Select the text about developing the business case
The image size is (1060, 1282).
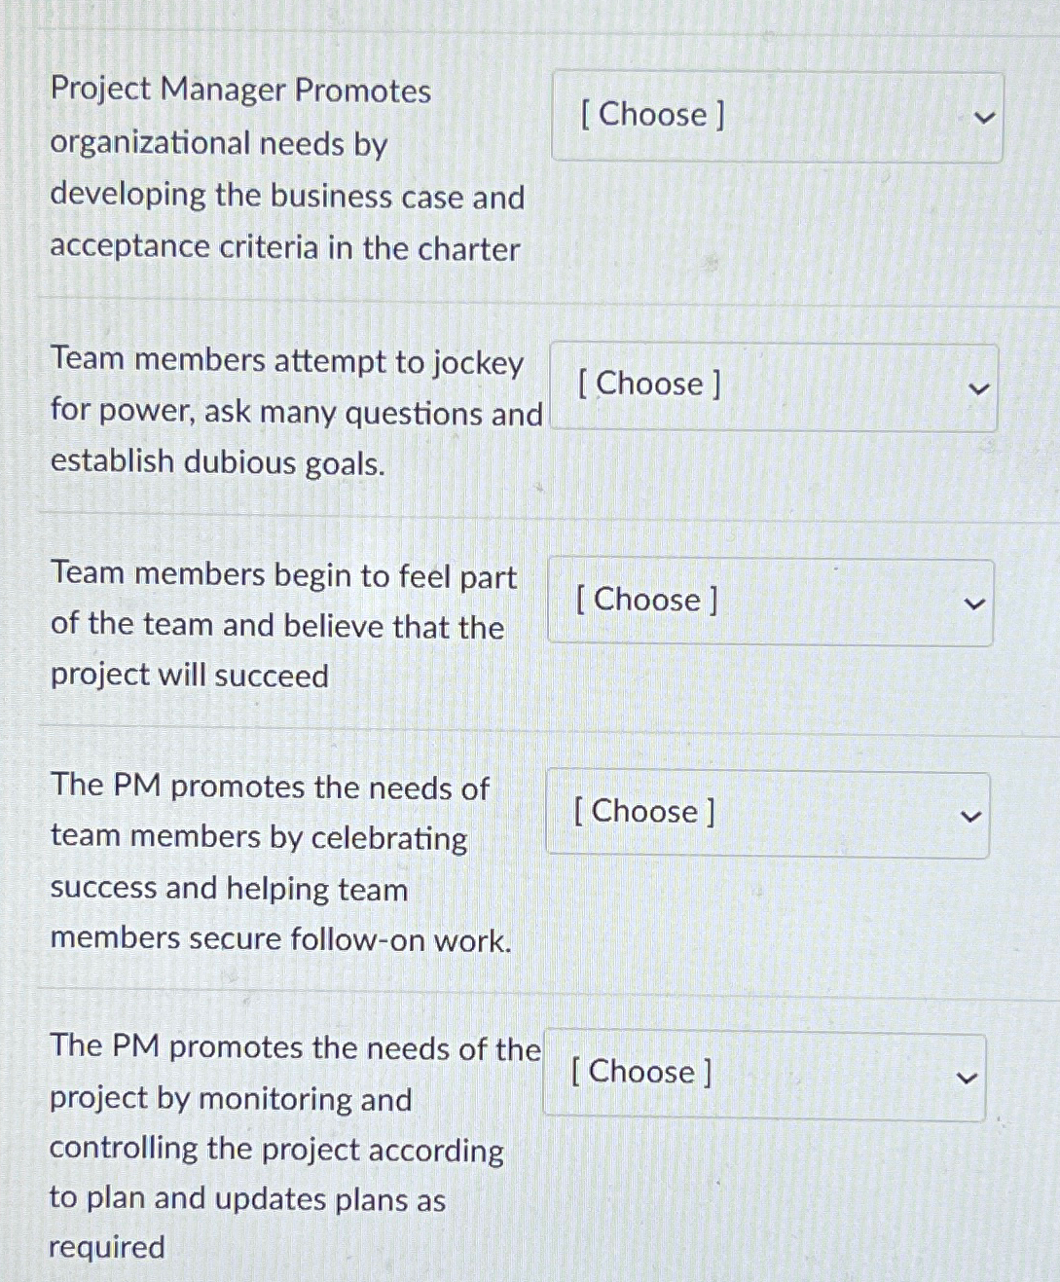286,198
